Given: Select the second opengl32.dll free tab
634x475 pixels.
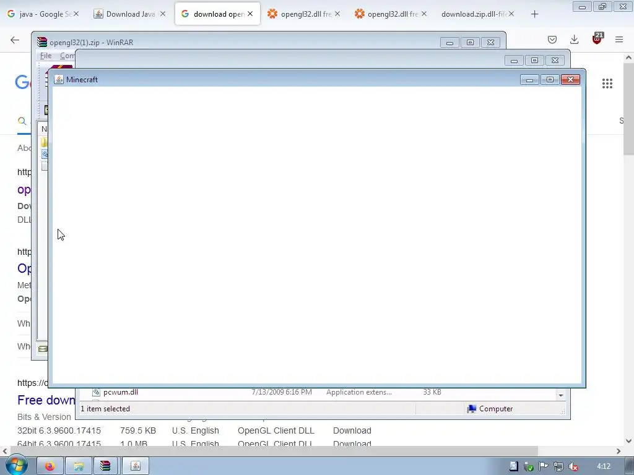Looking at the screenshot, I should [391, 14].
